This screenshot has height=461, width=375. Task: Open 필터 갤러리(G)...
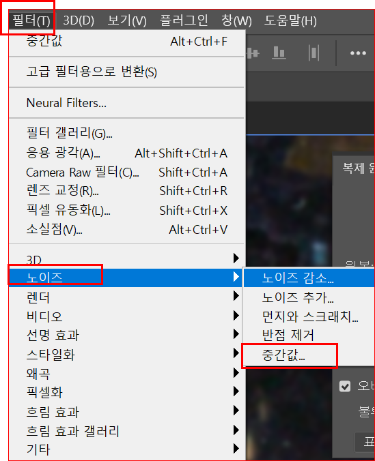[x=127, y=133]
